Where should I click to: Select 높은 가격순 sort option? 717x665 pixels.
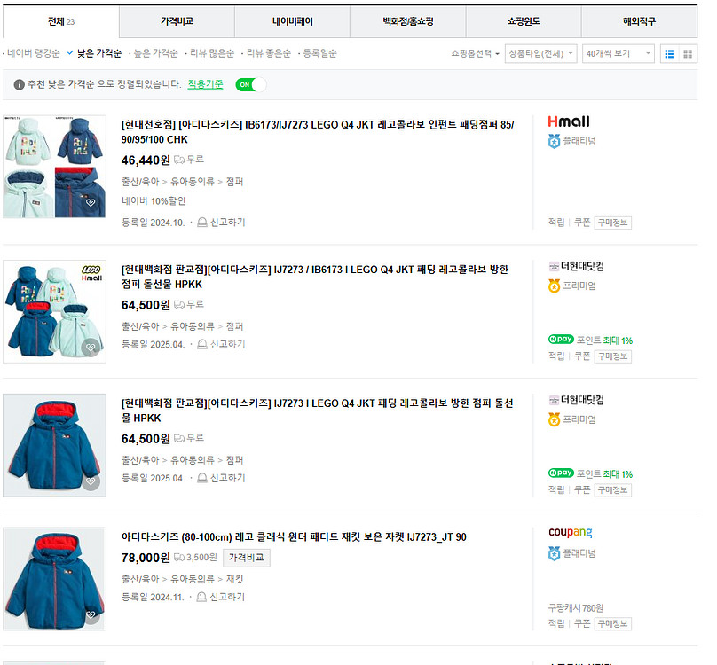pos(155,53)
